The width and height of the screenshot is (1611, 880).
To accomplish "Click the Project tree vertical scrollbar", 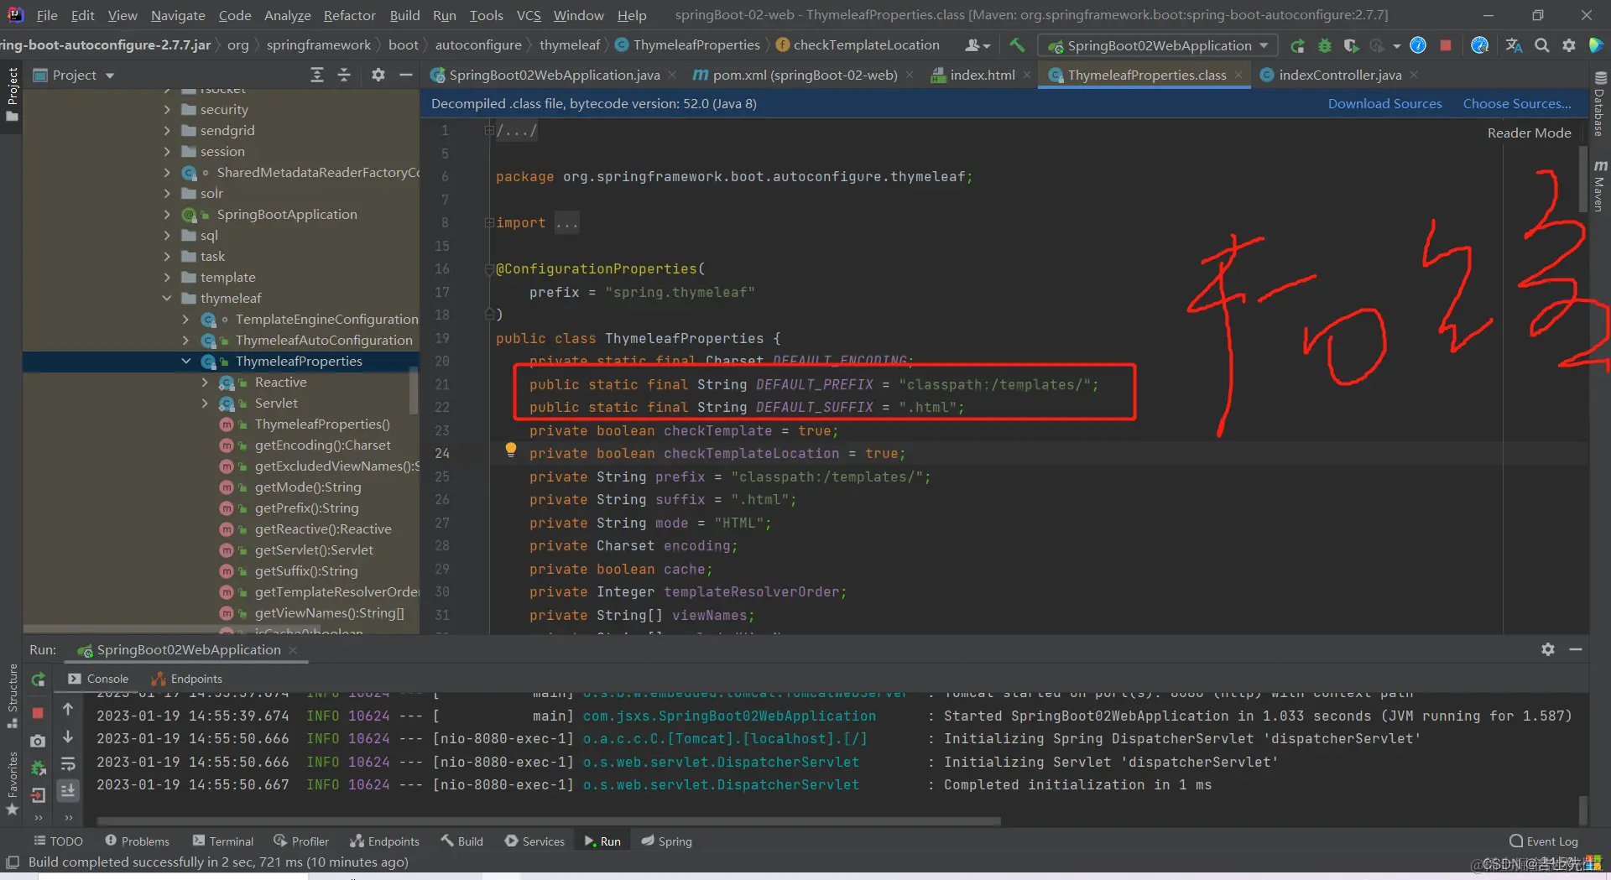I will 414,390.
